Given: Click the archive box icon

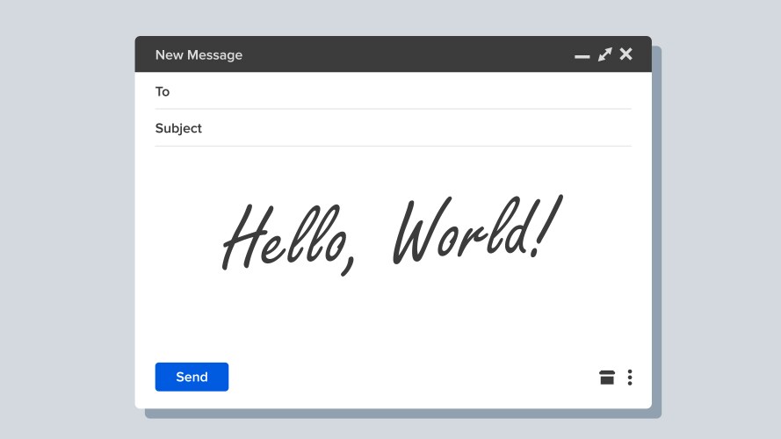Looking at the screenshot, I should [x=607, y=378].
